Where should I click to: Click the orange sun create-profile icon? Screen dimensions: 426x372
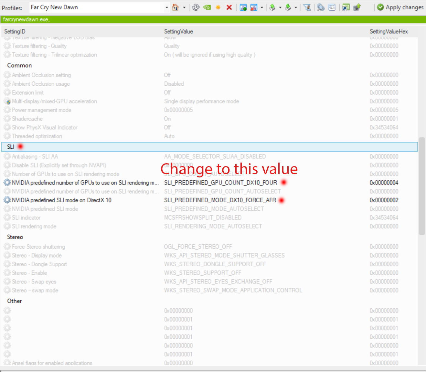(218, 7)
